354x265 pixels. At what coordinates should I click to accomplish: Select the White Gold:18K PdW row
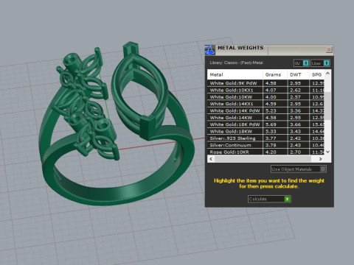265,124
